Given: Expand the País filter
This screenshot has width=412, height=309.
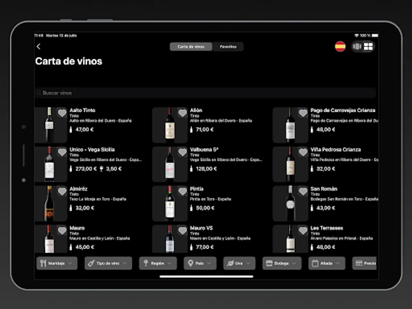Looking at the screenshot, I should (x=200, y=263).
